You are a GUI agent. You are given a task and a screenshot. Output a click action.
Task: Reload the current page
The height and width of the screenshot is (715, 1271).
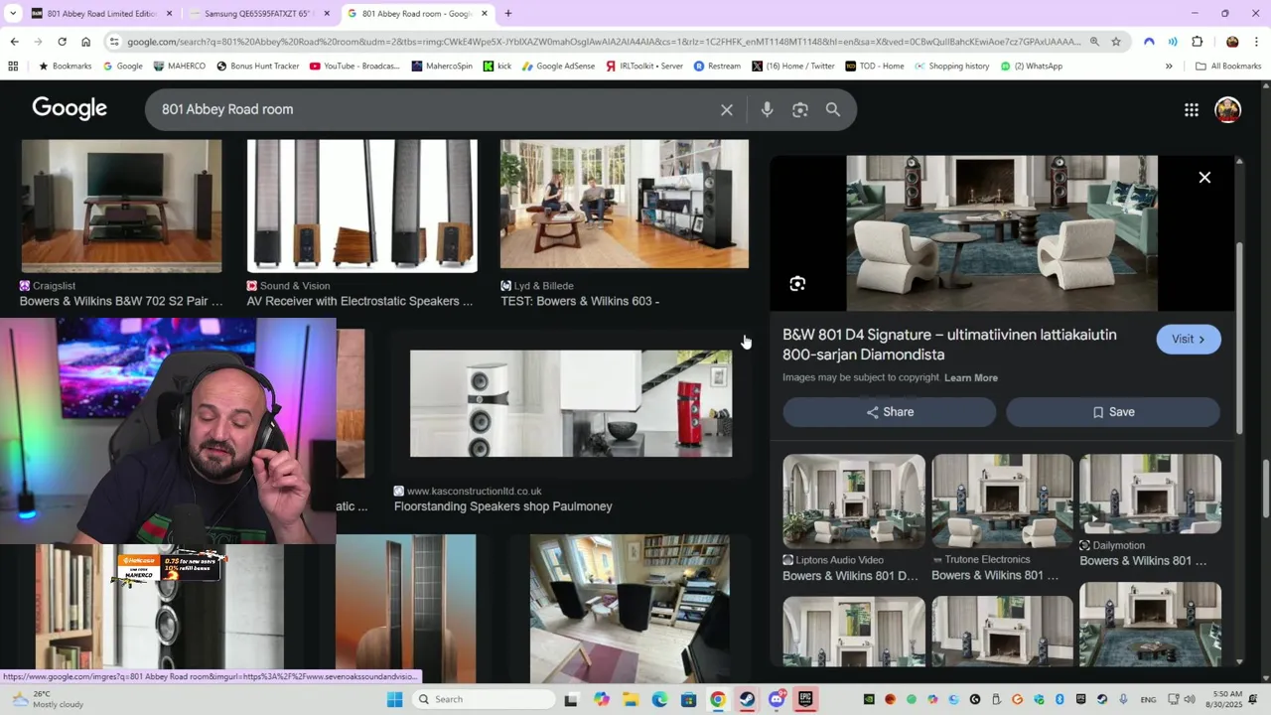tap(62, 42)
